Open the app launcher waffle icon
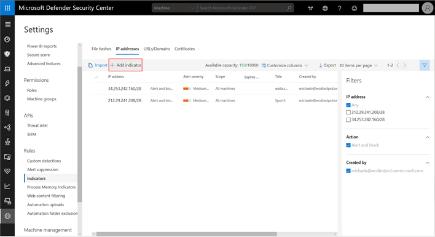The height and width of the screenshot is (237, 435). pyautogui.click(x=7, y=8)
